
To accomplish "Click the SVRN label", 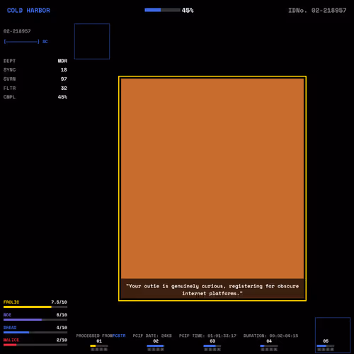I will click(9, 79).
